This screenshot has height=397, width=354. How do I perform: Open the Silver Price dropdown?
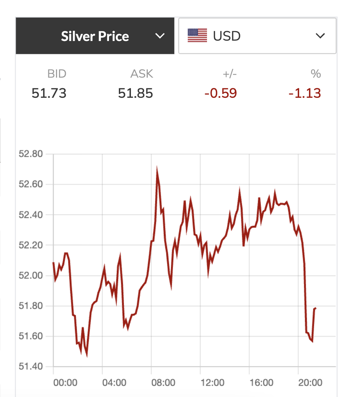pyautogui.click(x=95, y=36)
